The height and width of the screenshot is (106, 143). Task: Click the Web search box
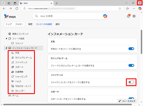pos(71,16)
